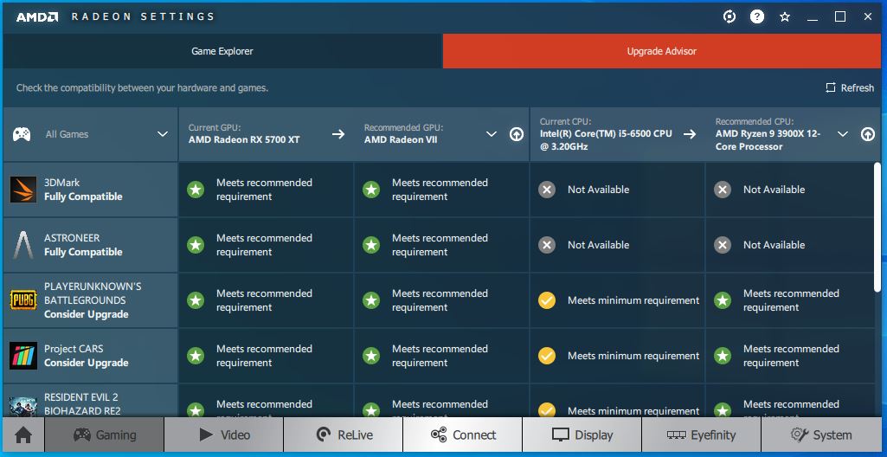Click the green star in ASTRONEER current GPU cell
Viewport: 887px width, 457px height.
tap(196, 245)
